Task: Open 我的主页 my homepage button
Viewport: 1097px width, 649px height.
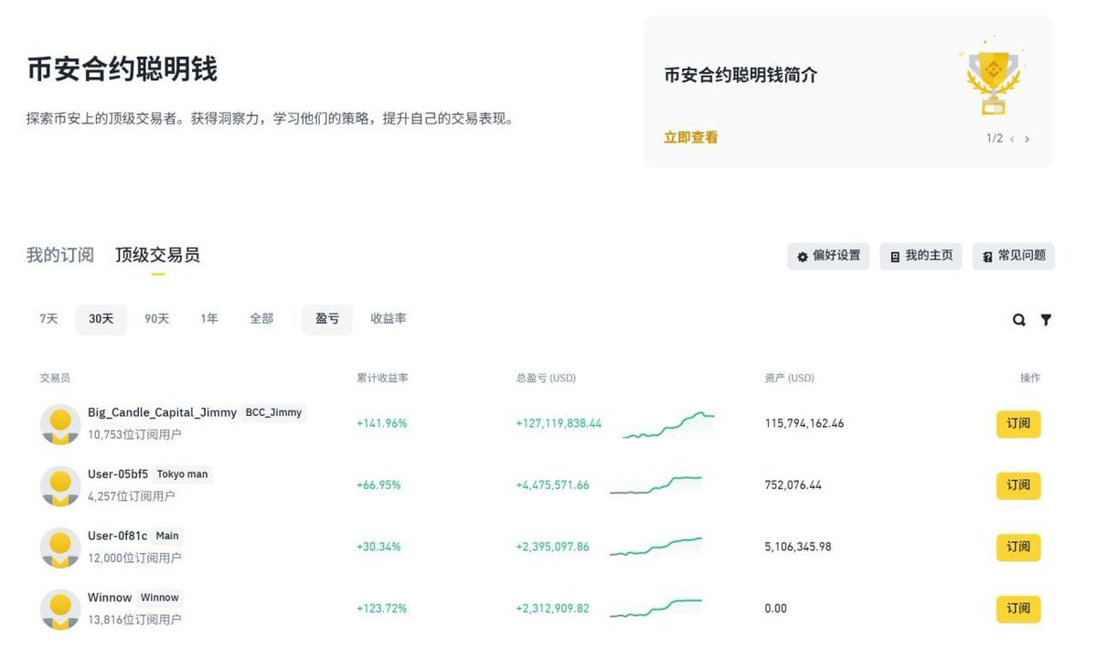Action: click(921, 256)
